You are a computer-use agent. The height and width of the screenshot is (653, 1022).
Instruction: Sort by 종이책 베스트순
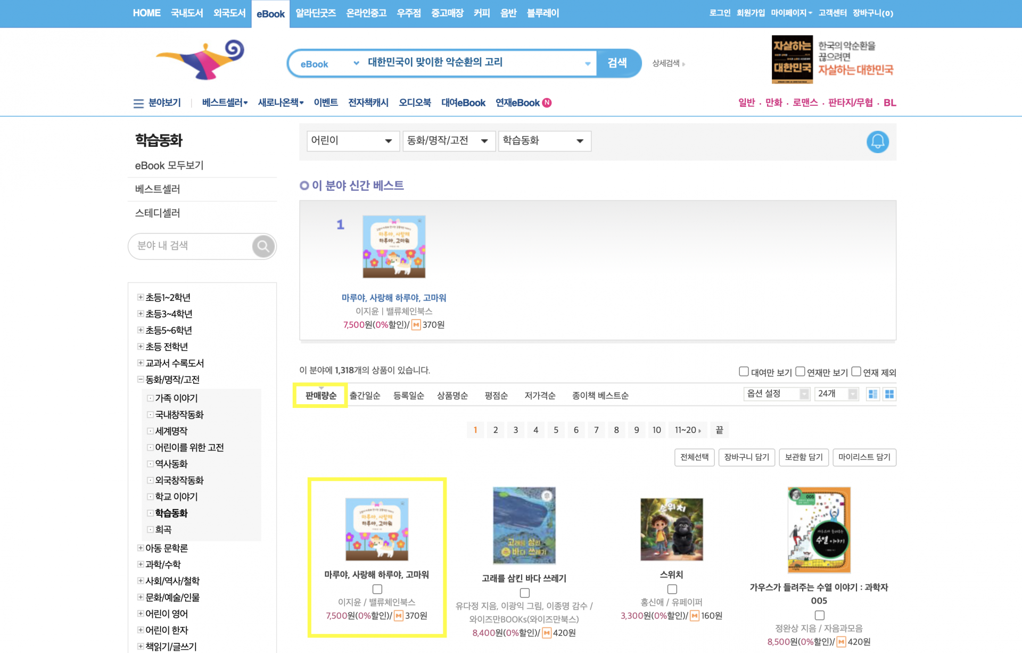click(600, 396)
